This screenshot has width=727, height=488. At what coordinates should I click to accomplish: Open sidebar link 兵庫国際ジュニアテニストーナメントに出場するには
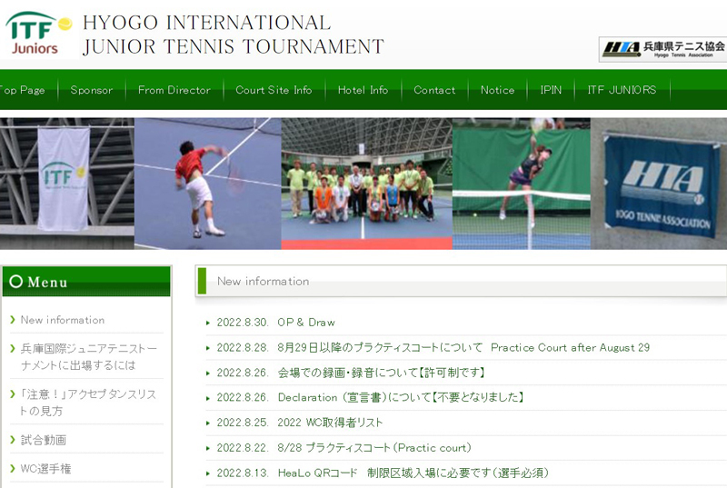89,357
